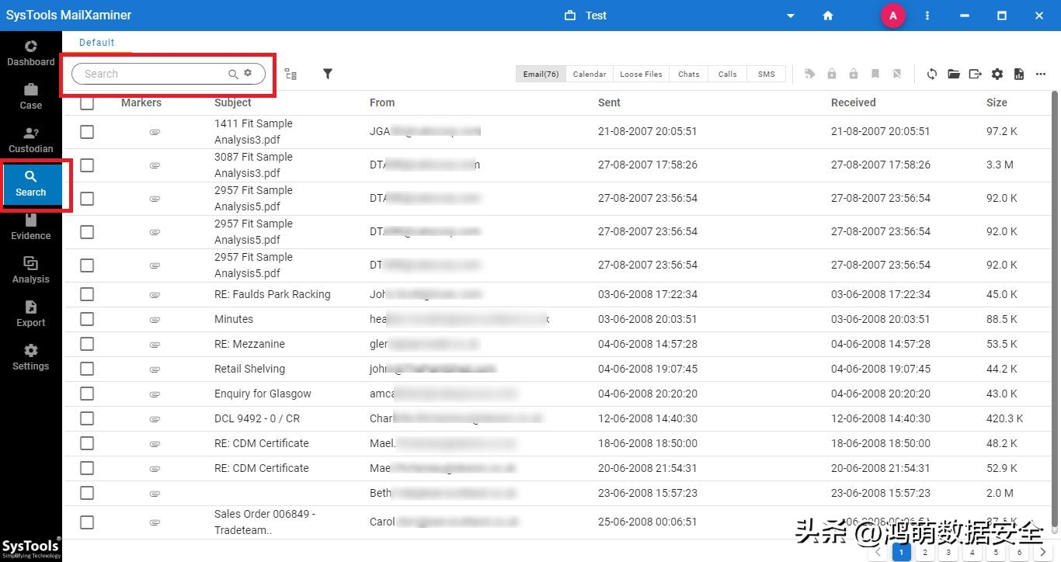Open Settings in the left sidebar

pos(31,358)
